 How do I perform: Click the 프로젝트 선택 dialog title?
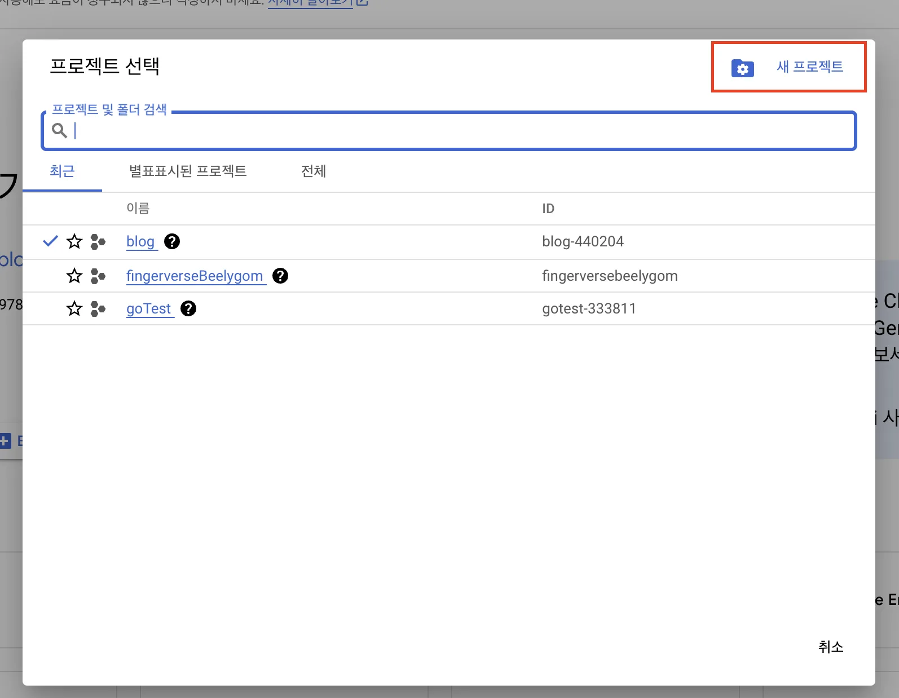pos(105,67)
